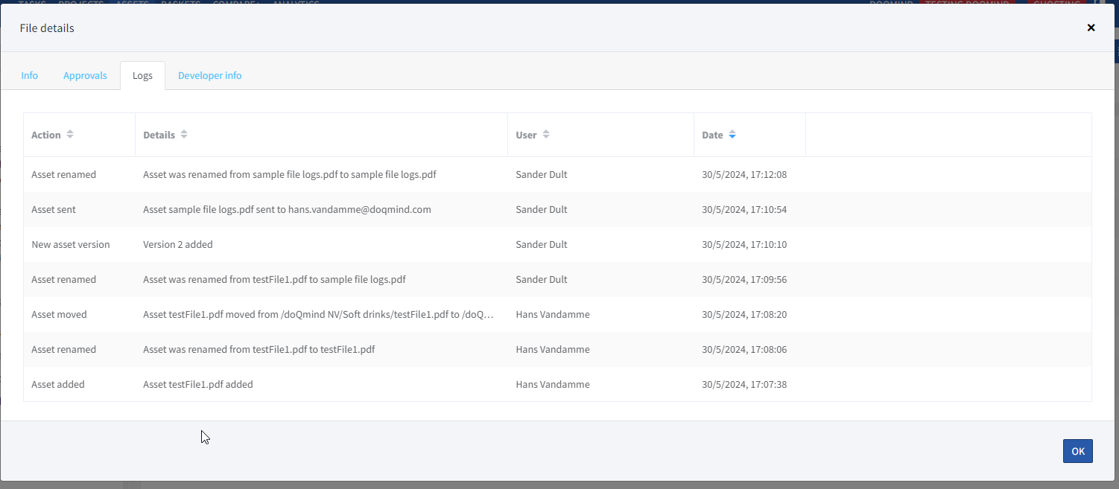
Task: Select the 'Asset added' log row
Action: [58, 384]
